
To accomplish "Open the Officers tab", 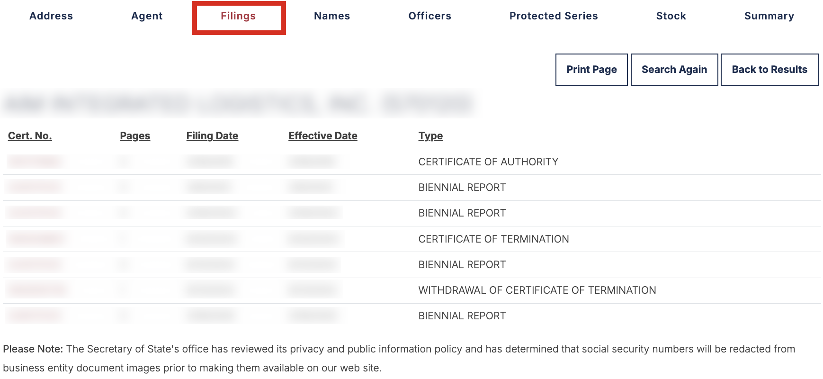I will click(x=429, y=16).
